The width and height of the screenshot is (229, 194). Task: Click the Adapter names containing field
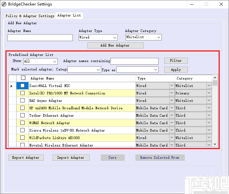pos(134,61)
